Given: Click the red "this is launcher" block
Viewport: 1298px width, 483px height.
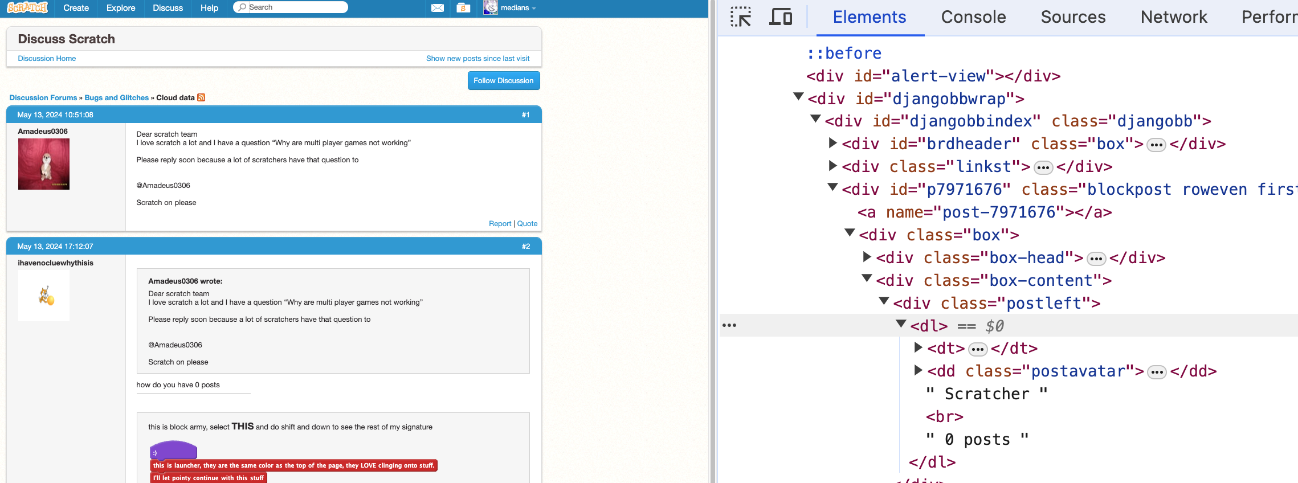Looking at the screenshot, I should [x=293, y=465].
